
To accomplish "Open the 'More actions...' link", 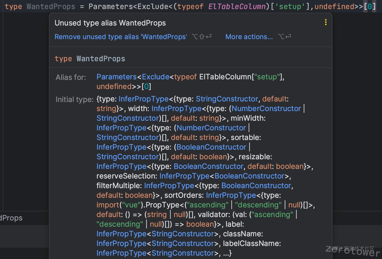I will pyautogui.click(x=249, y=37).
